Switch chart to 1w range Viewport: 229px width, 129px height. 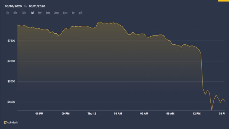(40, 13)
